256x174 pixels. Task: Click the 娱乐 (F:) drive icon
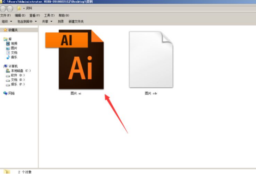(8, 85)
